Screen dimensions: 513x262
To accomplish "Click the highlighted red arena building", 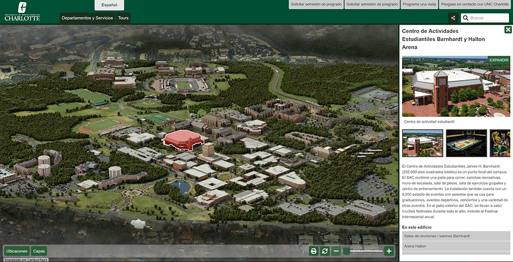I will [183, 140].
